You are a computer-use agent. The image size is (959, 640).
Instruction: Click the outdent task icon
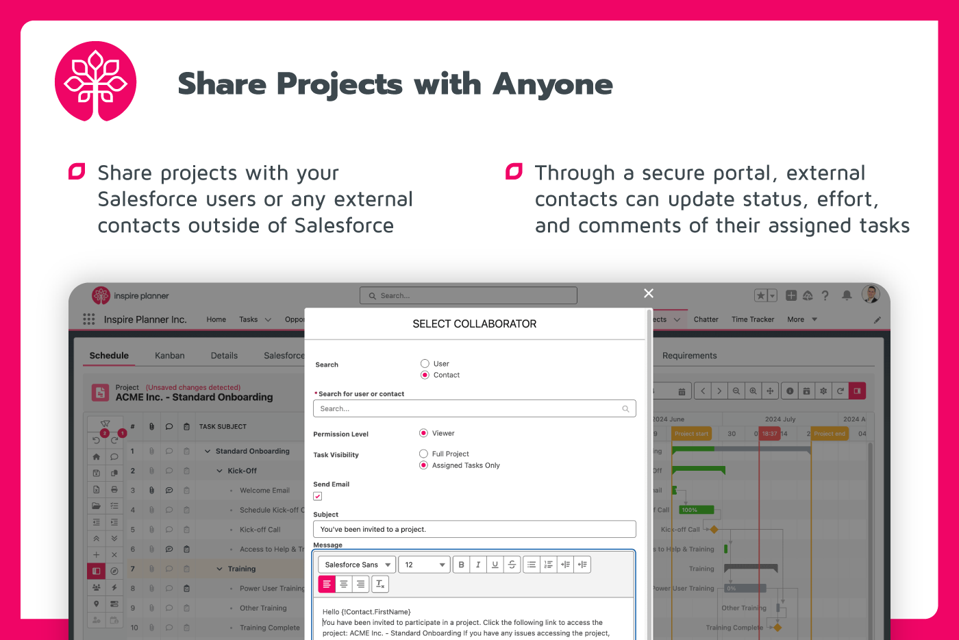click(97, 522)
